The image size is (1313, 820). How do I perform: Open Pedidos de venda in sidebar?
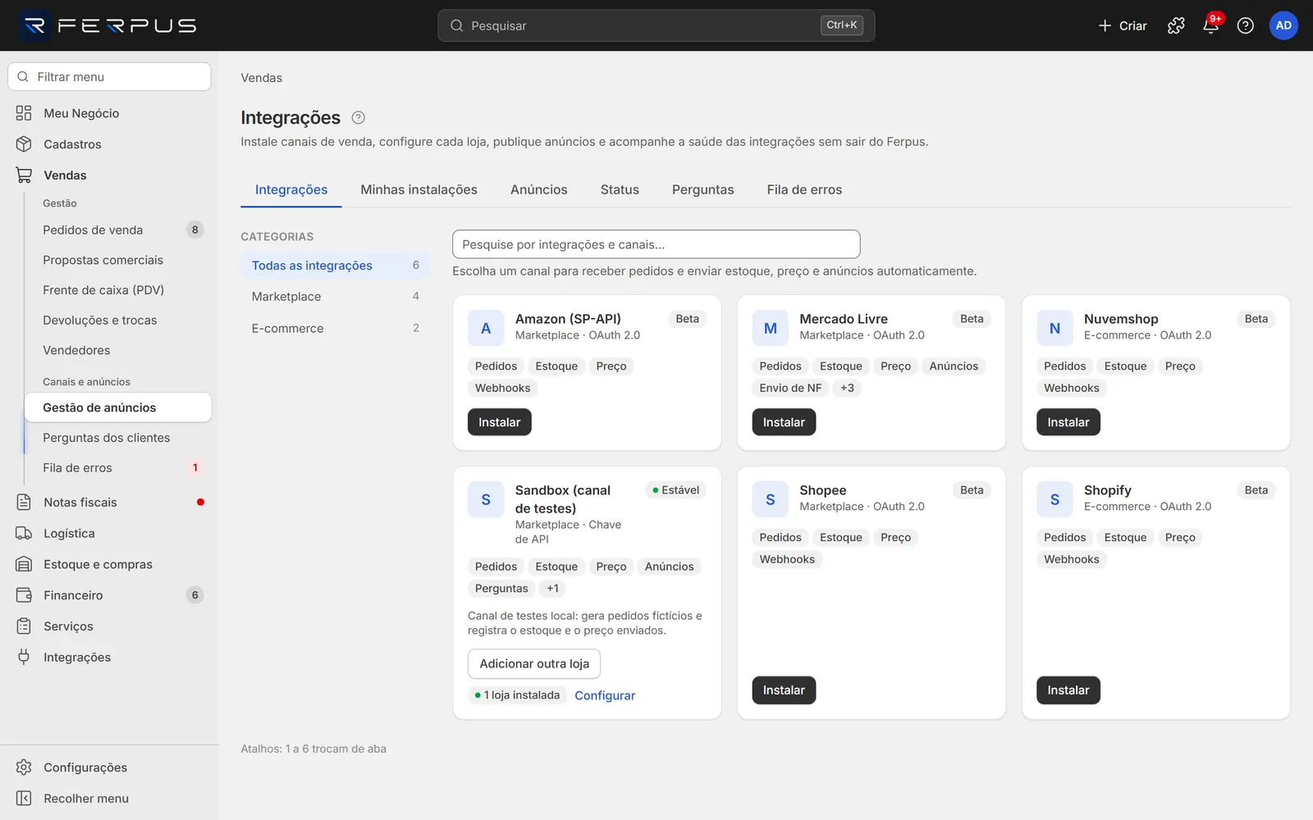[x=117, y=230]
